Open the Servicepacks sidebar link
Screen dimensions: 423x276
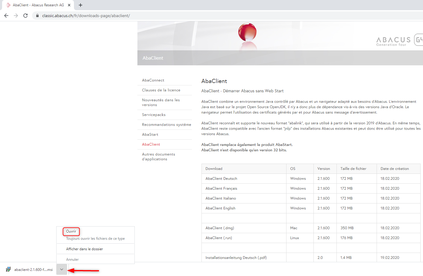[x=154, y=114]
